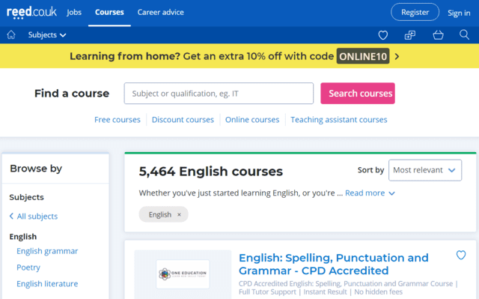The height and width of the screenshot is (299, 479).
Task: Click the reed.co.uk logo
Action: [x=31, y=13]
